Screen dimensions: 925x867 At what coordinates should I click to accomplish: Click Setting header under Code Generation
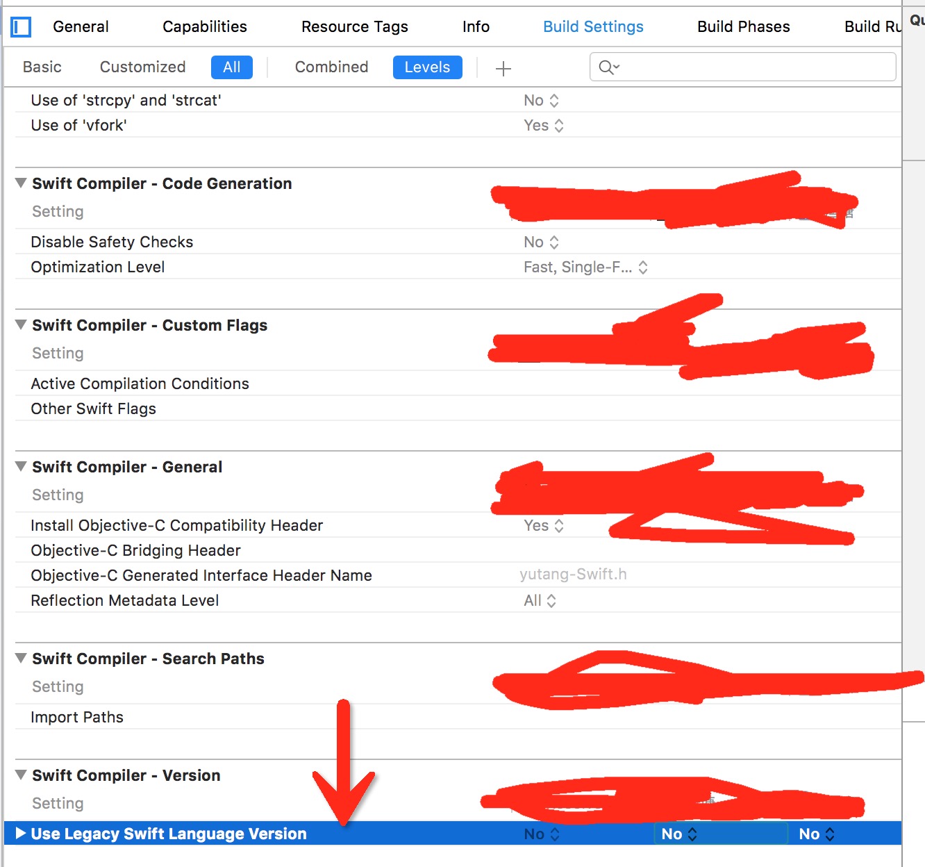tap(58, 211)
